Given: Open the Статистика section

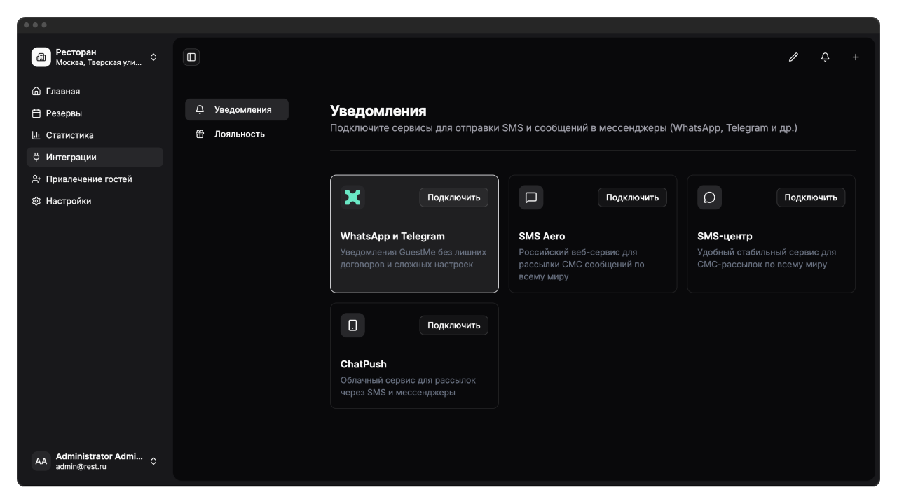Looking at the screenshot, I should tap(69, 135).
